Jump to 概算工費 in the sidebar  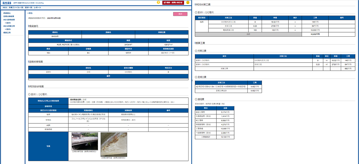click(7, 33)
